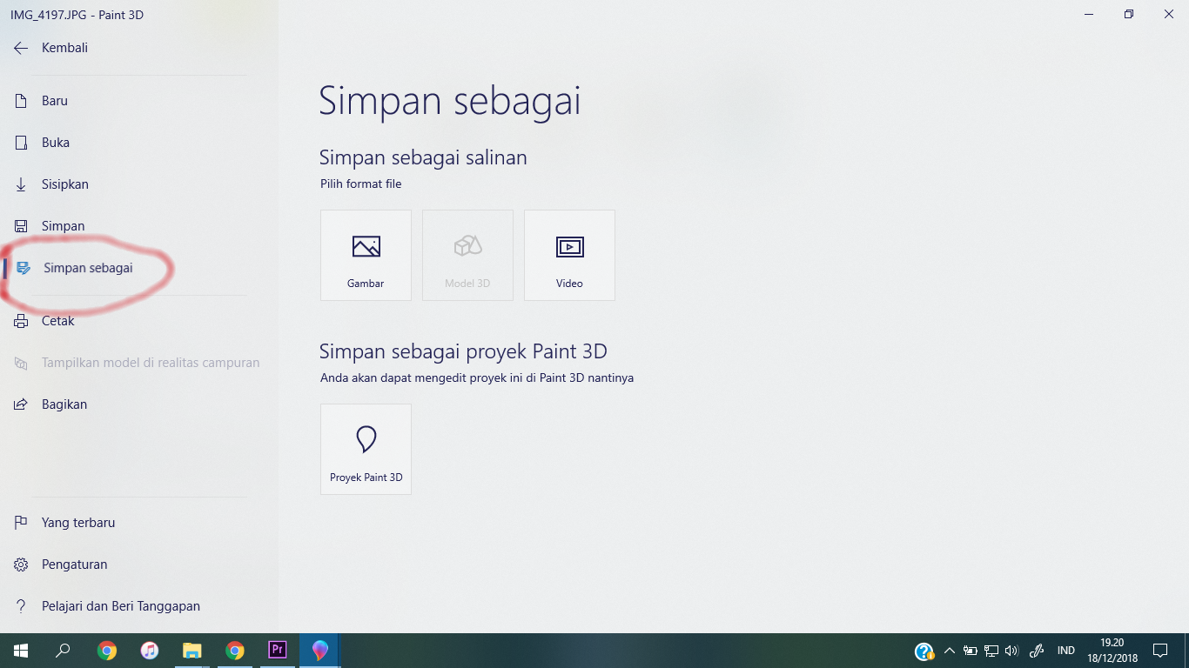Minimize the Paint 3D window
This screenshot has width=1189, height=668.
click(1089, 14)
